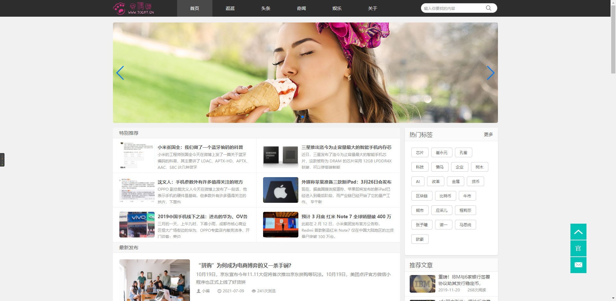Open the 娱乐 navigation tab
Screen dimensions: 616x301
pos(337,8)
